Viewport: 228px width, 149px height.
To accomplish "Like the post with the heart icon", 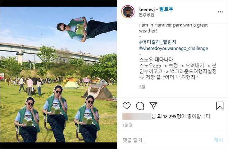I will pyautogui.click(x=127, y=106).
